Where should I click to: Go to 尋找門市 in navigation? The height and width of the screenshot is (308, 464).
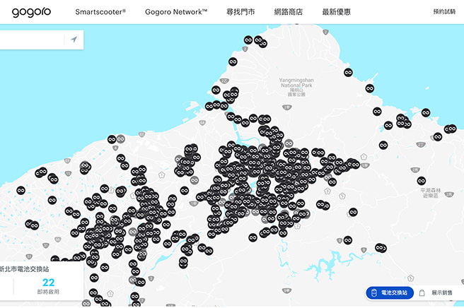(x=240, y=12)
